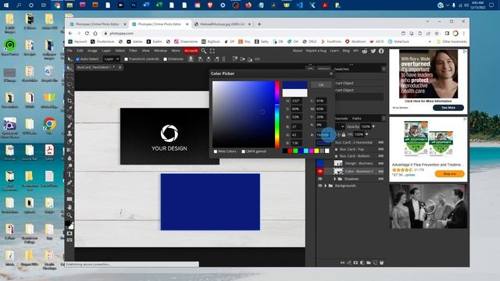Switch to the first Photopea Chrome tab
Screen dimensions: 500x281
coord(97,24)
